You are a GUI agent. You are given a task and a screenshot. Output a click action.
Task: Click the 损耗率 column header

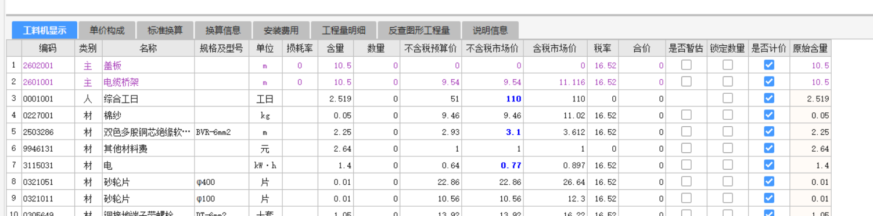click(x=300, y=48)
